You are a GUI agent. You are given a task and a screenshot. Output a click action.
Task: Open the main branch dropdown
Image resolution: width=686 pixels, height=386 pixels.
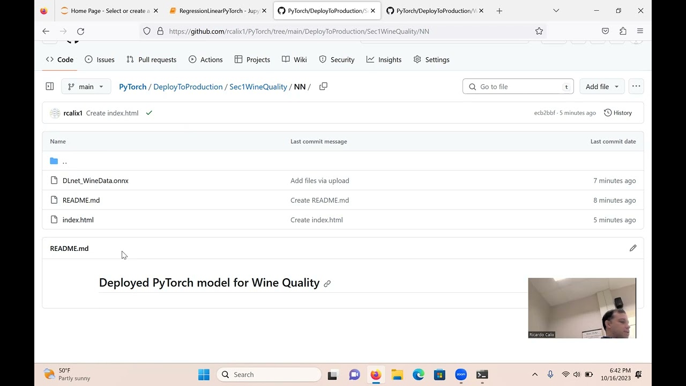point(86,86)
